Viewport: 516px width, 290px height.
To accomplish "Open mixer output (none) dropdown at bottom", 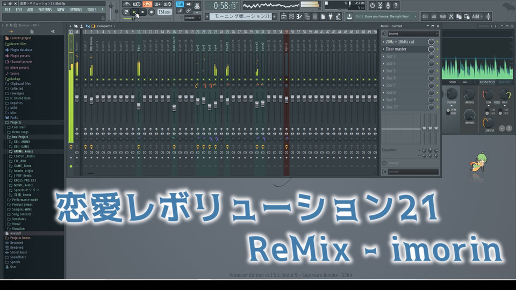I will pyautogui.click(x=413, y=172).
